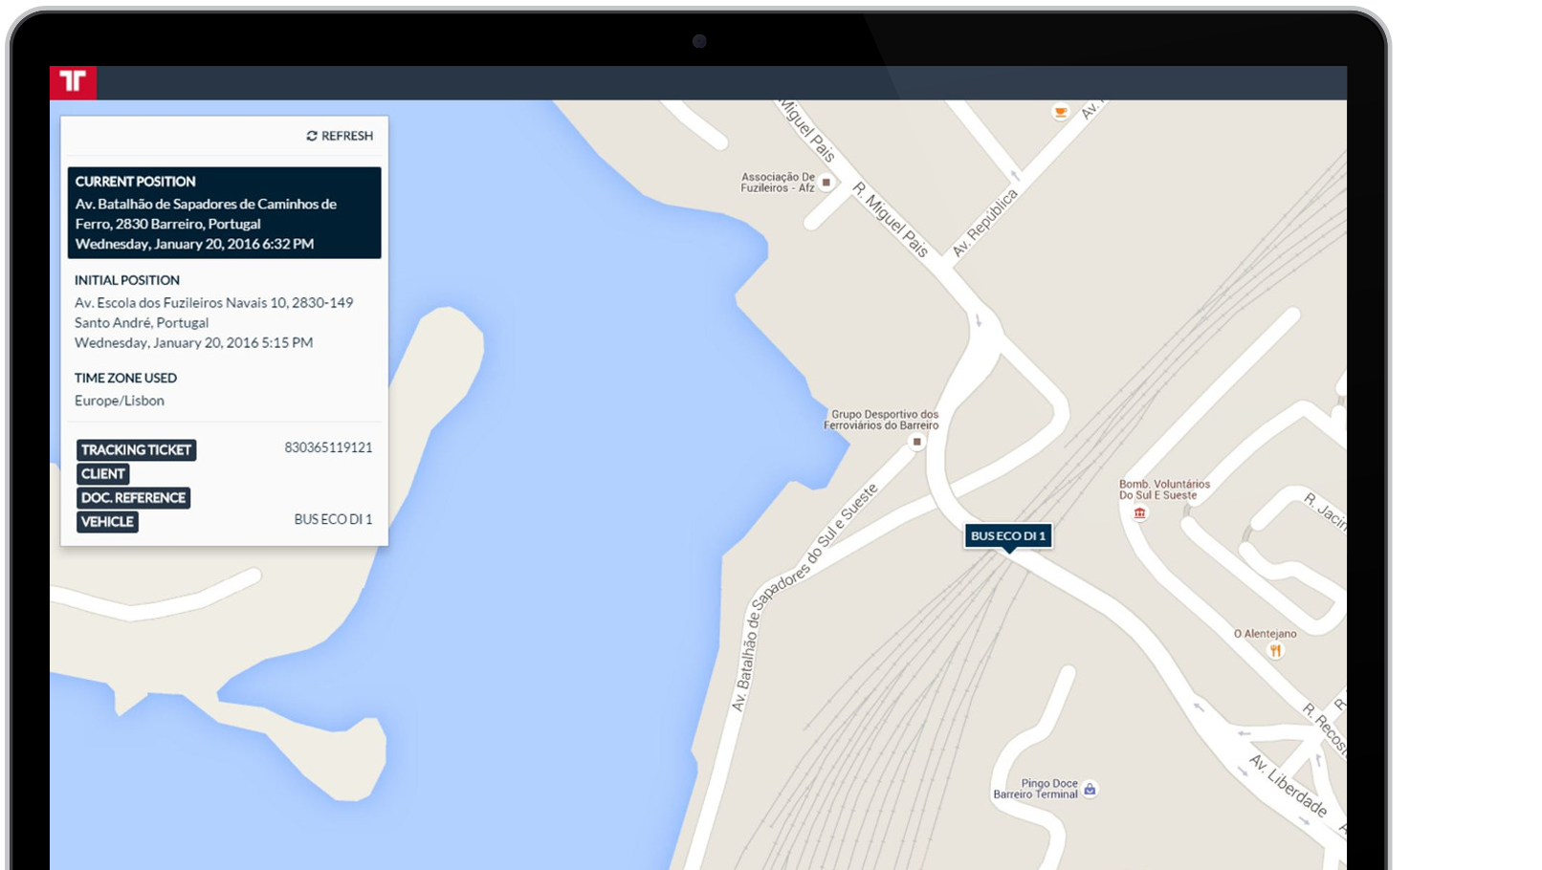1542x870 pixels.
Task: Click the Refresh button in the panel
Action: click(x=340, y=136)
